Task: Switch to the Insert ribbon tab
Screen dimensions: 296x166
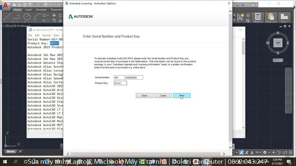Action: (x=28, y=10)
